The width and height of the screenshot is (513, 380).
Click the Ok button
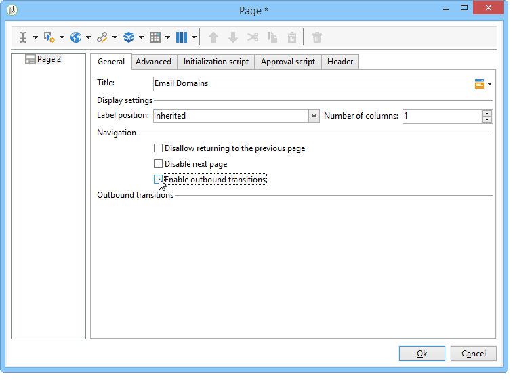point(422,354)
